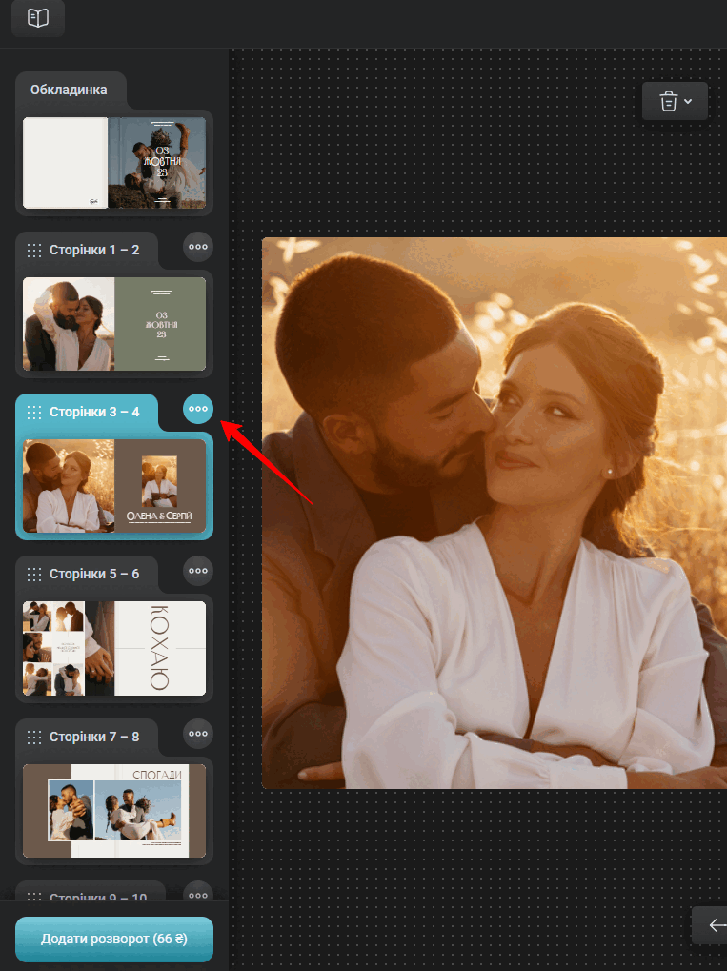Image resolution: width=727 pixels, height=971 pixels.
Task: Open options menu for Сторінки 3 – 4
Action: [198, 409]
